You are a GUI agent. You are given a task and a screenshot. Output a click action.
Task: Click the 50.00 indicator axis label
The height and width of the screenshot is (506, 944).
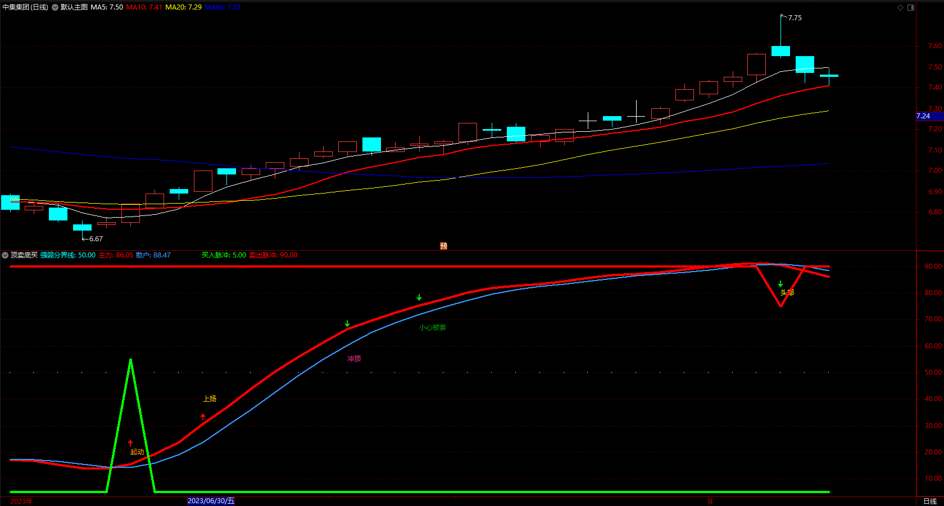[x=933, y=372]
